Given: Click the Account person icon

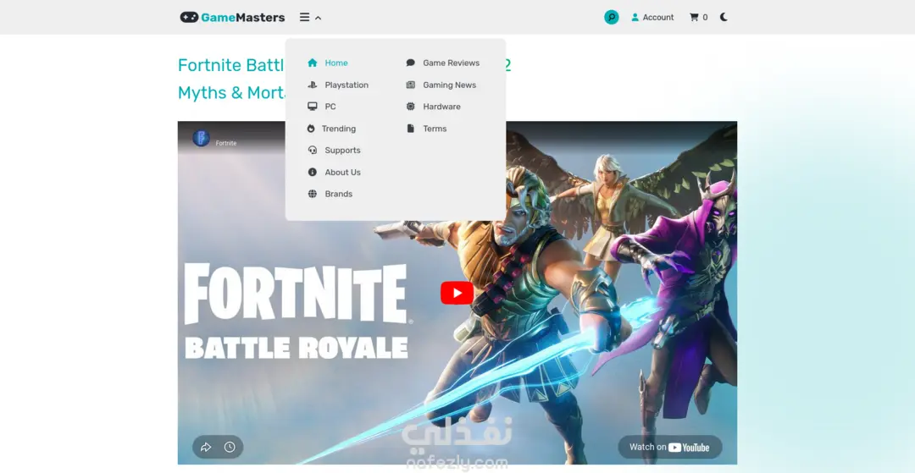Looking at the screenshot, I should pyautogui.click(x=635, y=18).
